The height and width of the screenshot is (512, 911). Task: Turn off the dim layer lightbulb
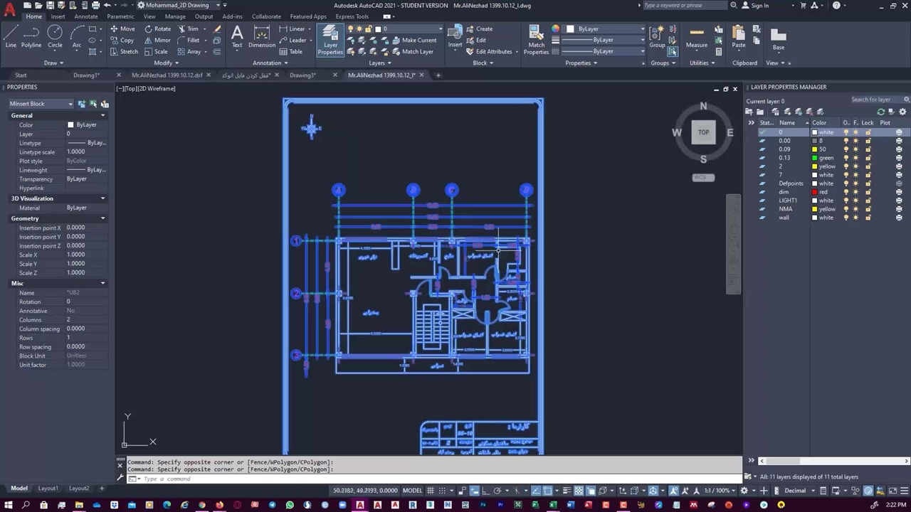[x=846, y=192]
